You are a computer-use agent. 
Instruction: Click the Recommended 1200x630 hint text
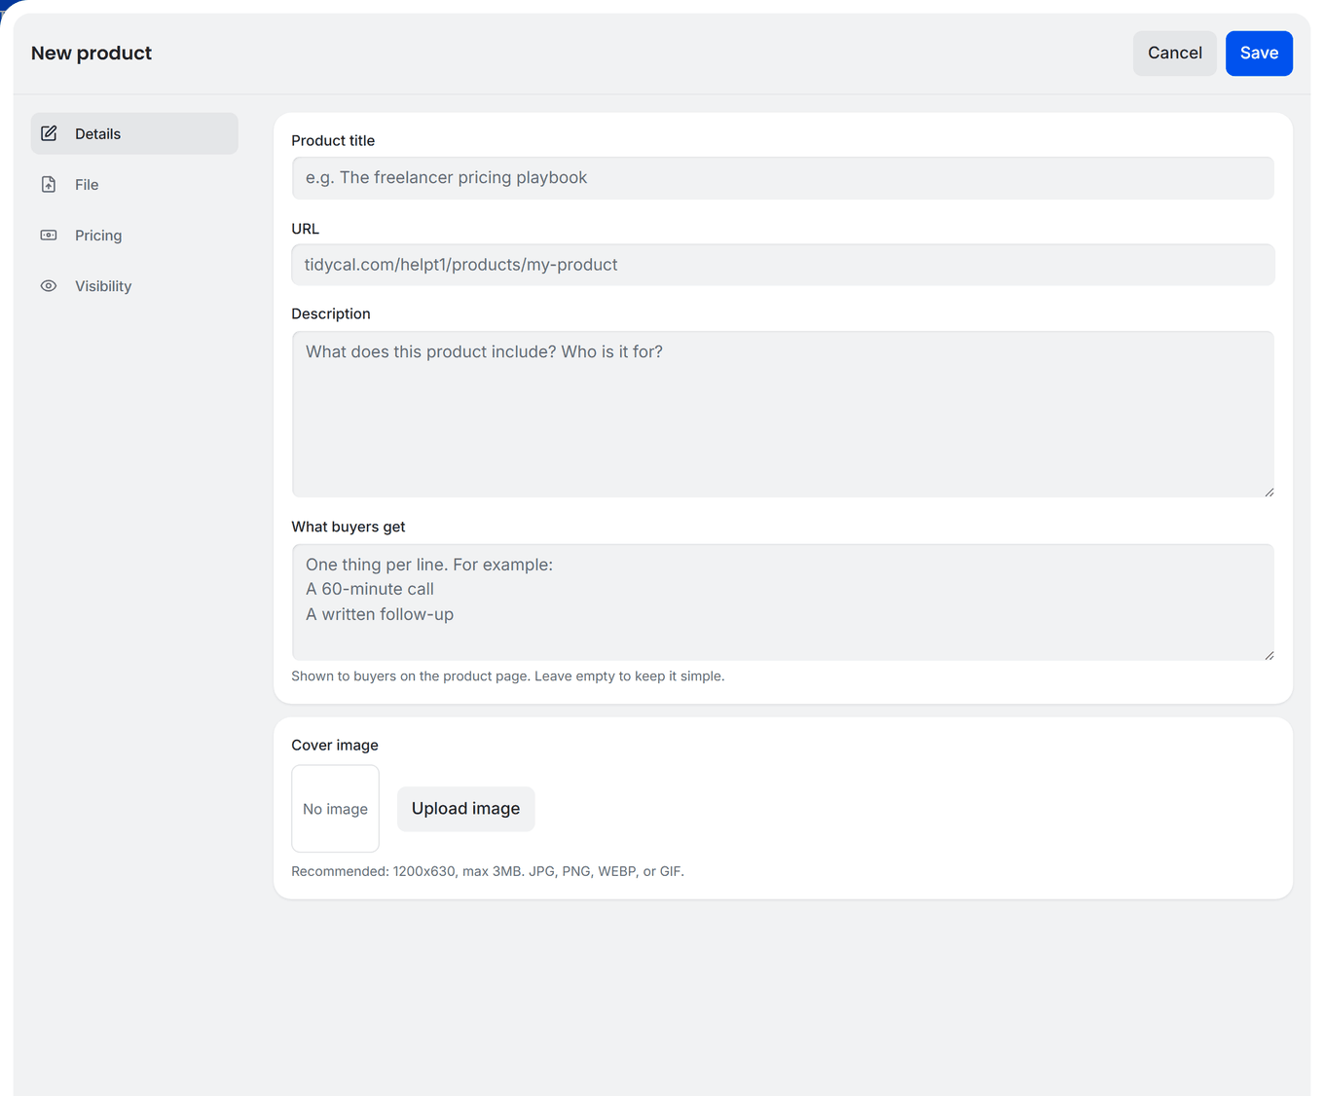click(x=488, y=871)
